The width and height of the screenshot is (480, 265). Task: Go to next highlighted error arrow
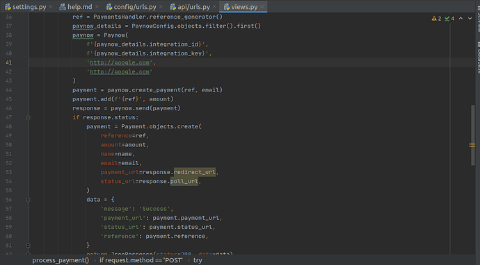pos(470,19)
